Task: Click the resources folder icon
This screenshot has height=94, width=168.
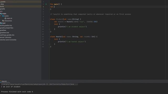Action: (x=3, y=21)
